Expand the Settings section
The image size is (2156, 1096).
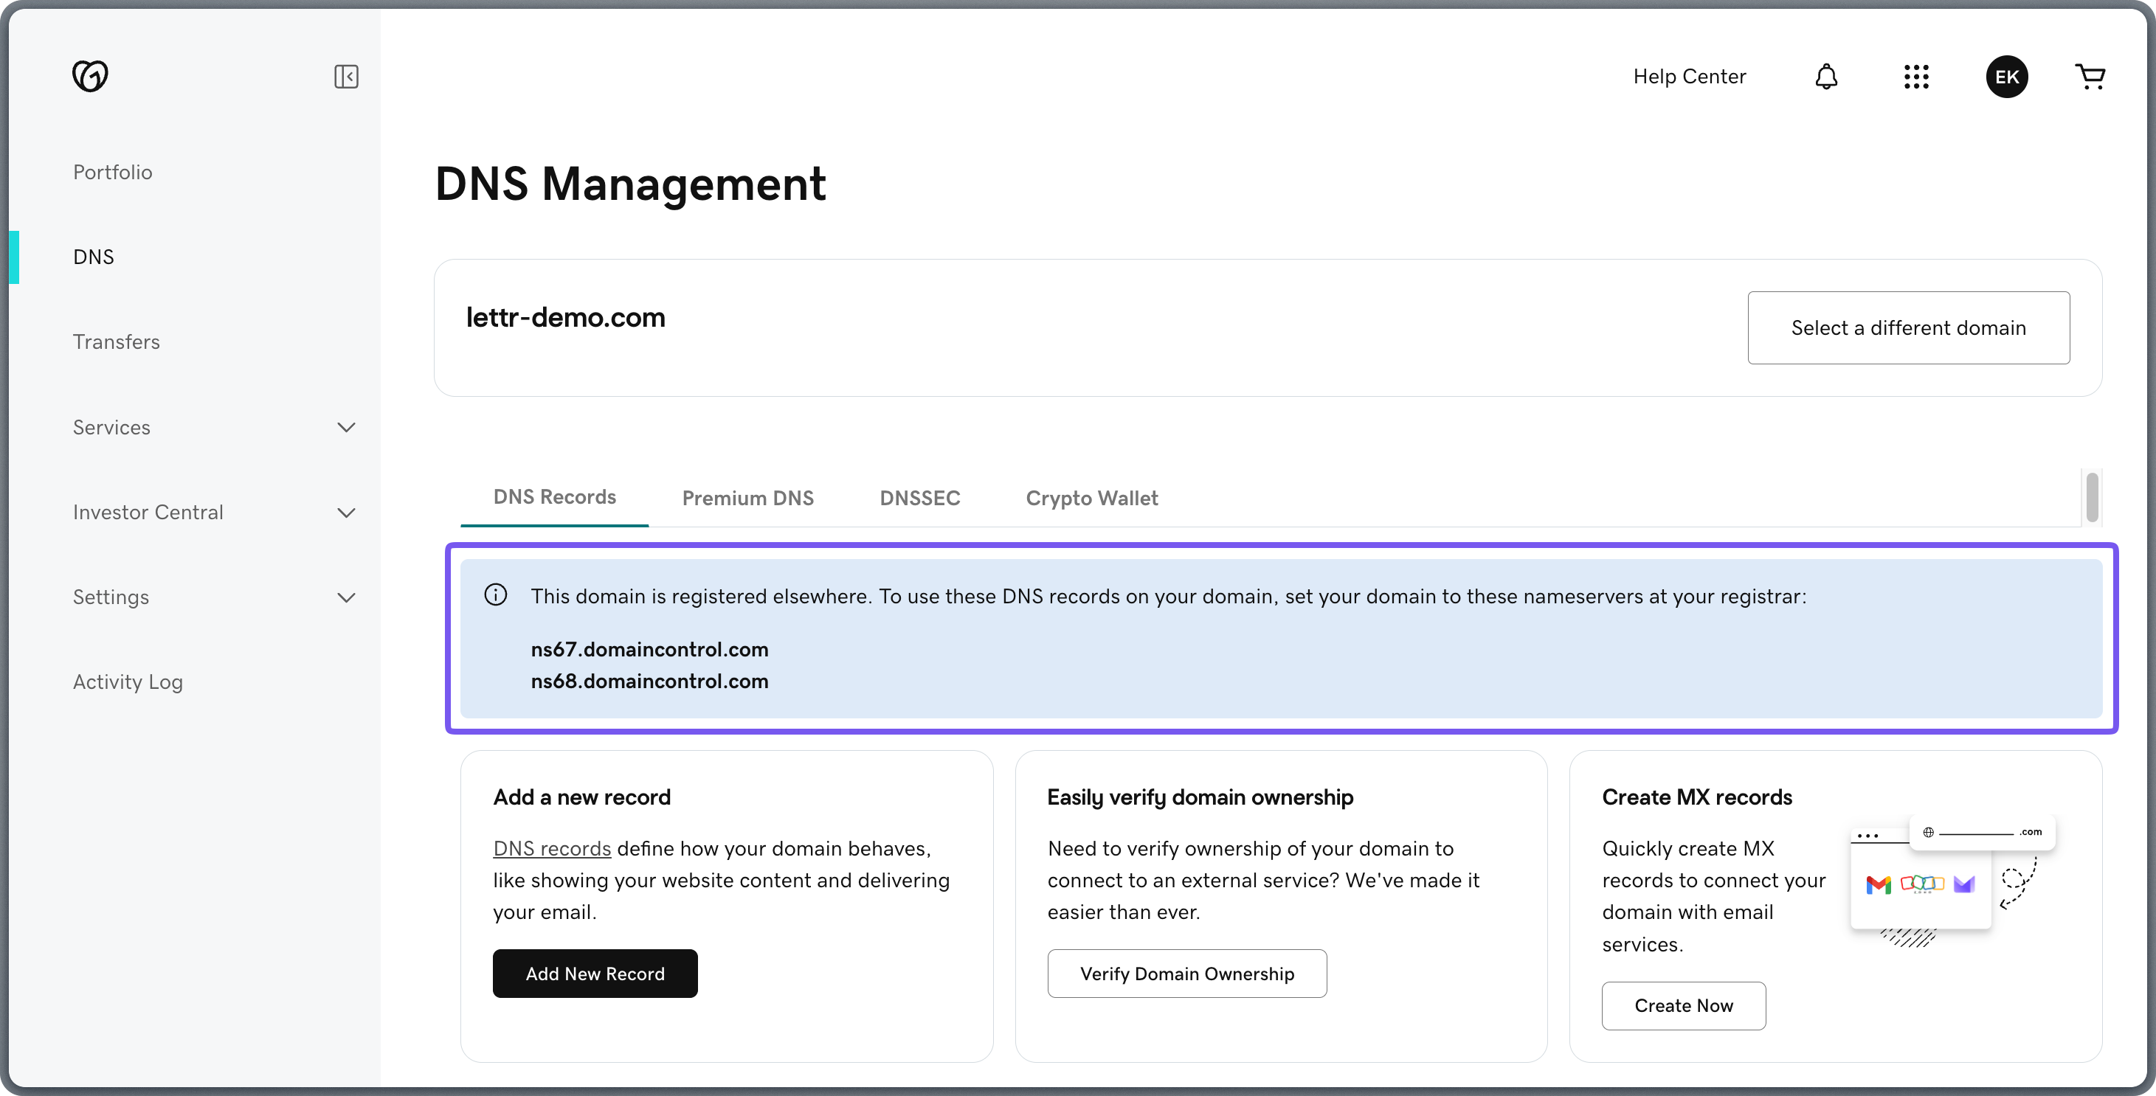pos(347,597)
